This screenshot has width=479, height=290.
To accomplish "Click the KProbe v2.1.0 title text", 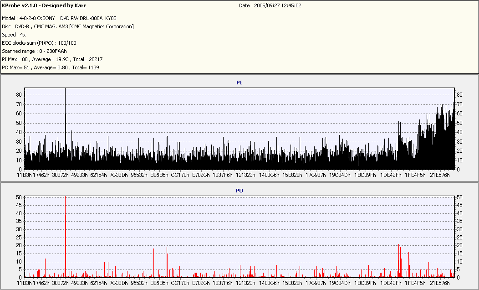I will click(44, 6).
